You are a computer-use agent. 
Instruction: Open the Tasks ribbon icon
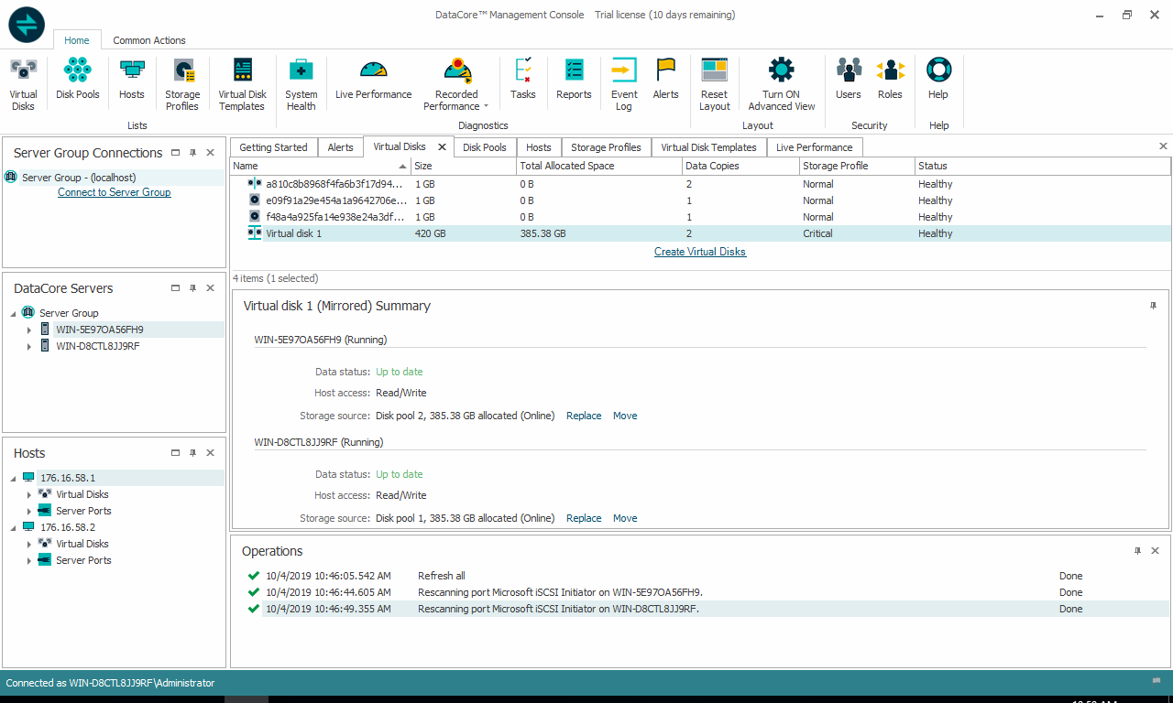(523, 79)
